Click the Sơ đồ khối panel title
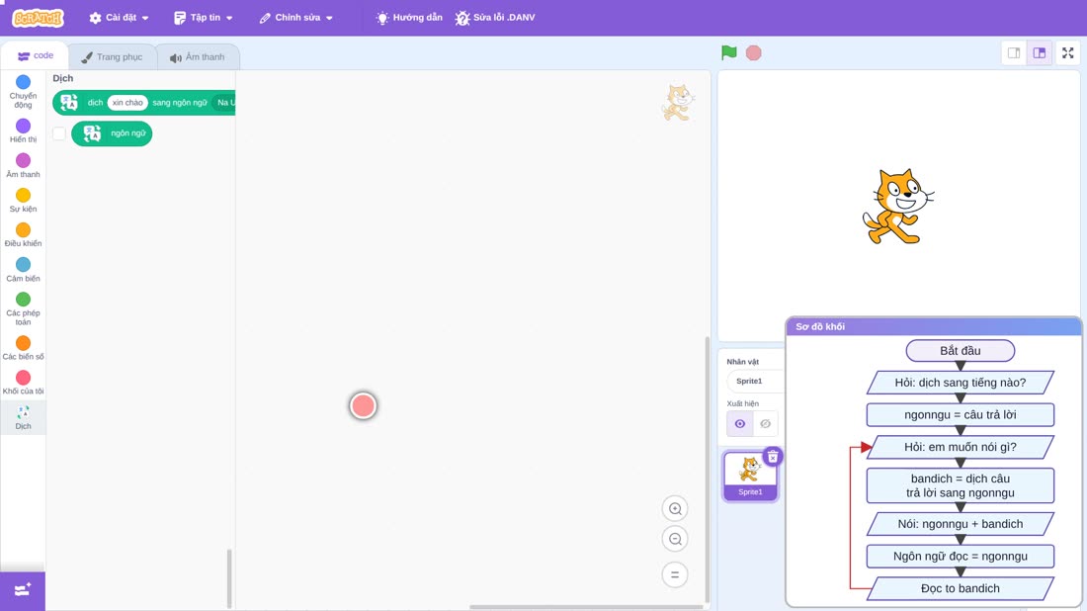 [820, 326]
